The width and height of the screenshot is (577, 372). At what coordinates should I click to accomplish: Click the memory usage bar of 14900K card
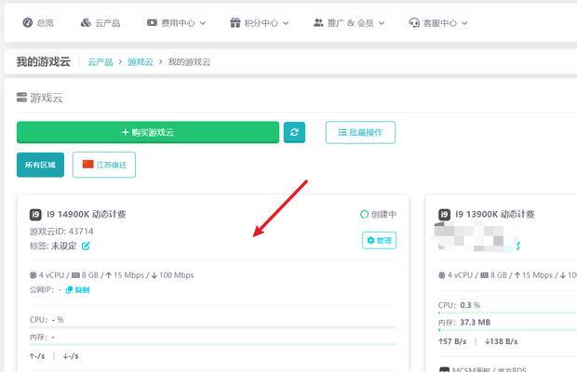pos(213,344)
